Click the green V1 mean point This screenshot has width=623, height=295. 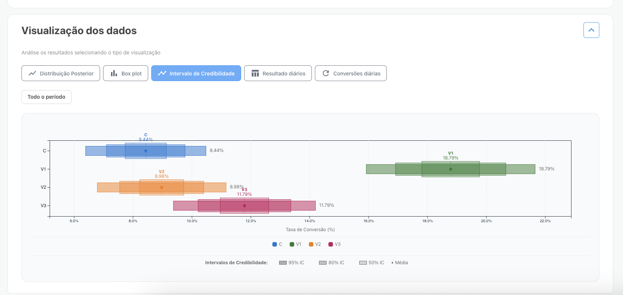(x=451, y=169)
